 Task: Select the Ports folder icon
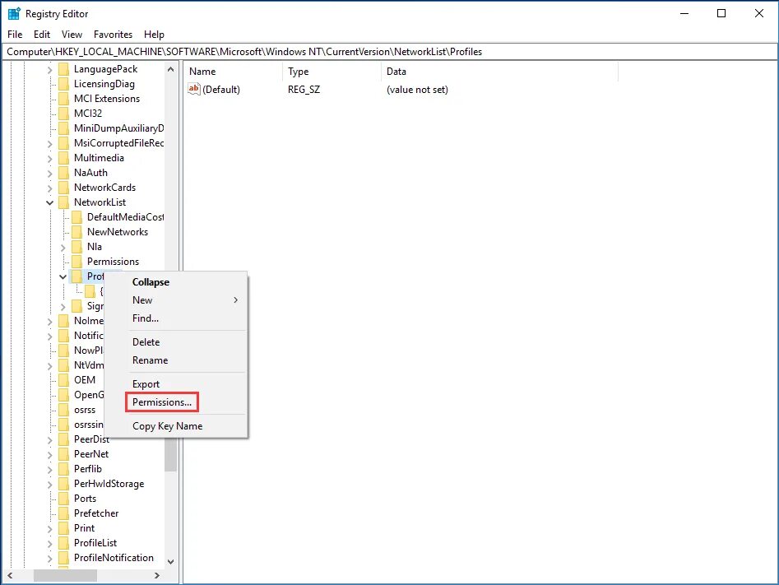63,499
